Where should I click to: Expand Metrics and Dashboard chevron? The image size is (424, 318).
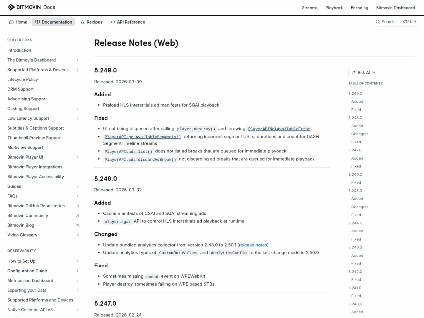click(x=77, y=281)
